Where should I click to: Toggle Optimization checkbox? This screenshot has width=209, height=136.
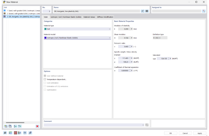coord(45,90)
